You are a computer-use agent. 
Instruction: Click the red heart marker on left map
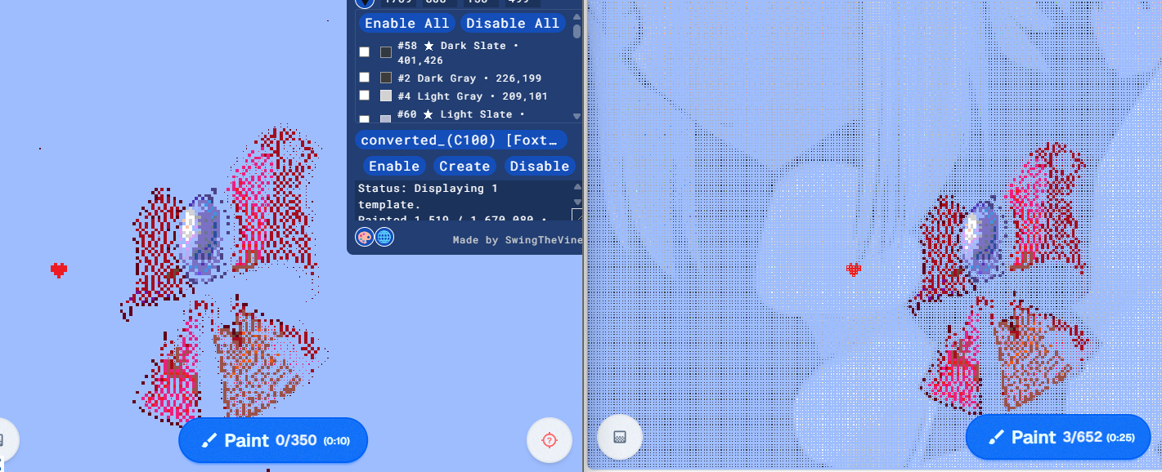[x=59, y=269]
